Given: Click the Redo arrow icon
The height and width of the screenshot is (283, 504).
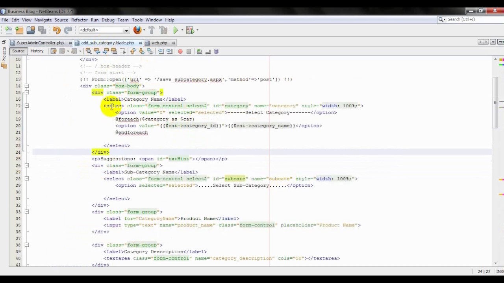Looking at the screenshot, I should tap(68, 30).
